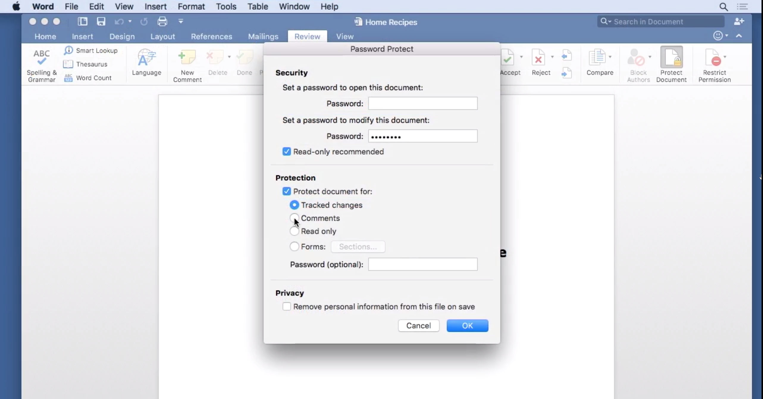Open the Tools menu

click(226, 7)
